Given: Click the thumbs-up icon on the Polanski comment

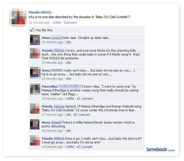Looking at the screenshot, I should [76, 115].
